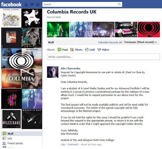Viewport: 162px width, 149px height.
Task: Open the red Columbia logo thumbnail
Action: (149, 30)
